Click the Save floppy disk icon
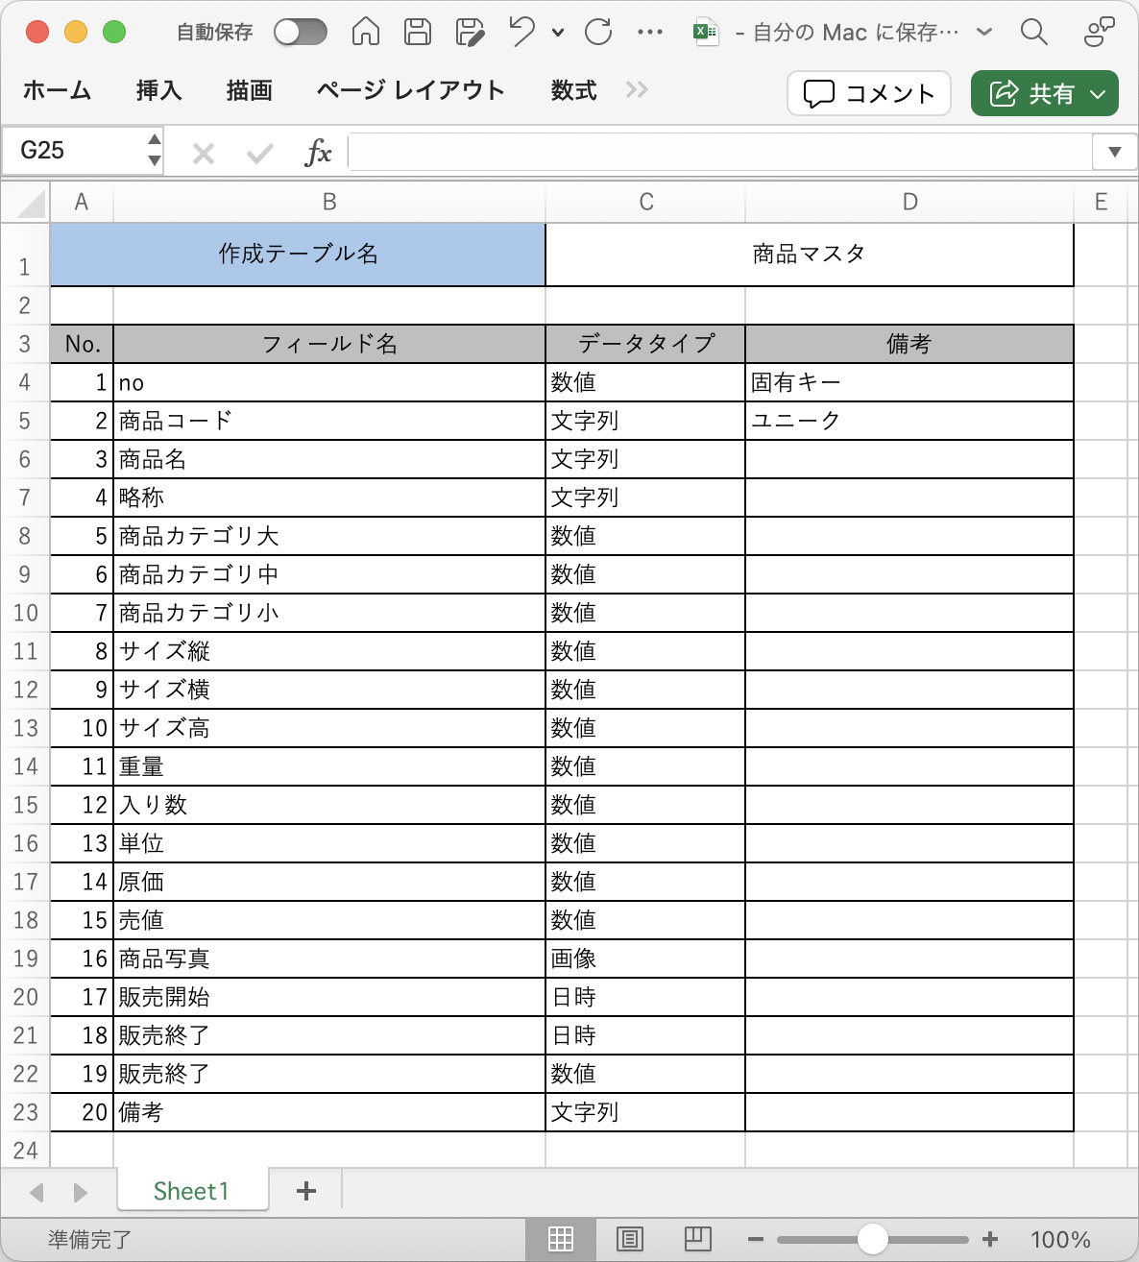 point(417,32)
